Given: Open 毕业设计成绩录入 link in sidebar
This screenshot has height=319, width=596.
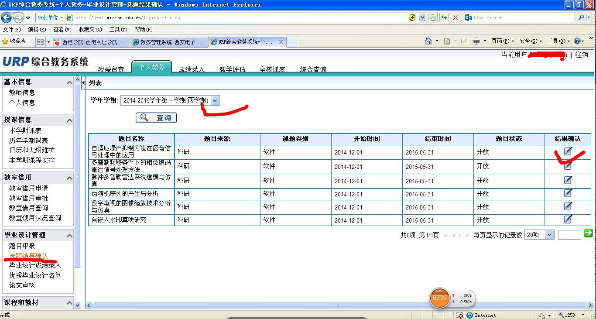Looking at the screenshot, I should click(x=35, y=265).
